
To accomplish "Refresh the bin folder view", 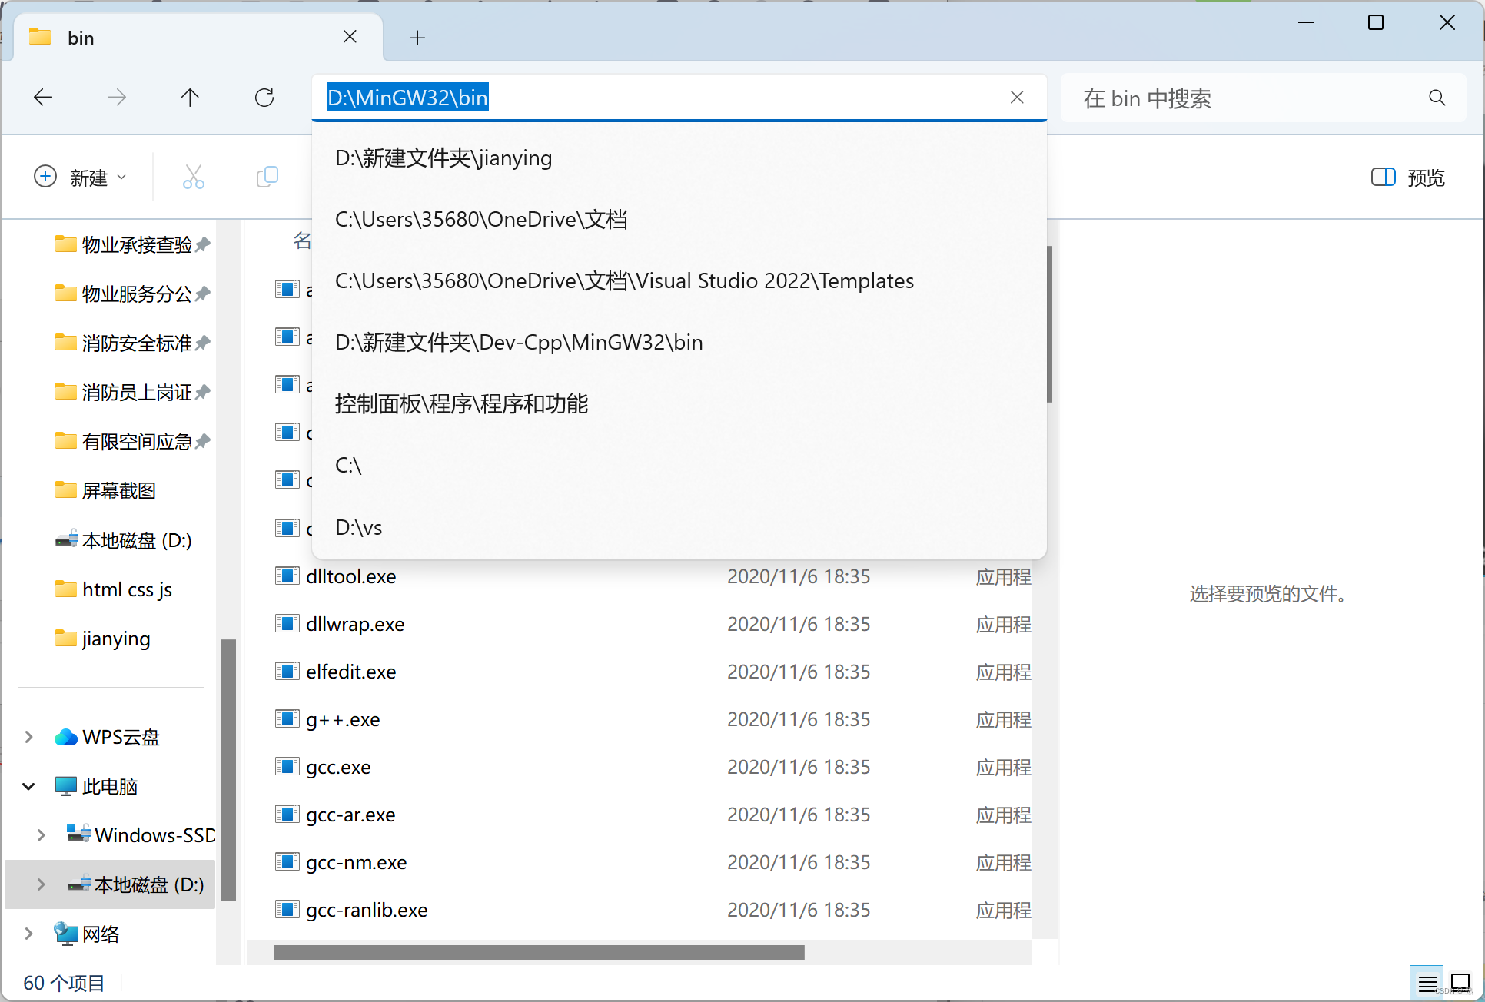I will tap(264, 98).
